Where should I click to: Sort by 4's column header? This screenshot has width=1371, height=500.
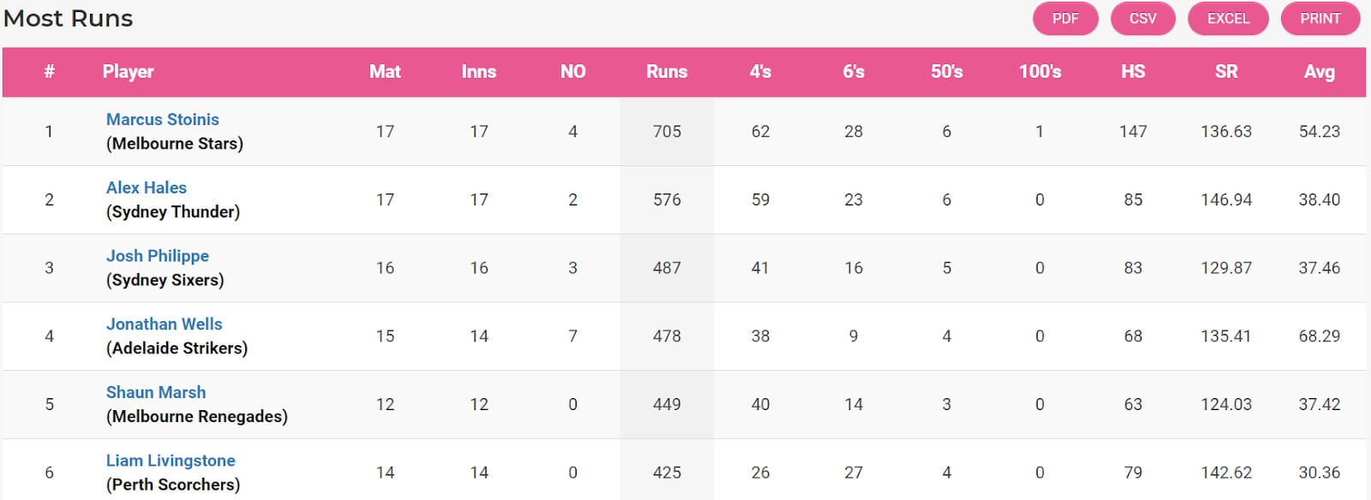click(760, 72)
